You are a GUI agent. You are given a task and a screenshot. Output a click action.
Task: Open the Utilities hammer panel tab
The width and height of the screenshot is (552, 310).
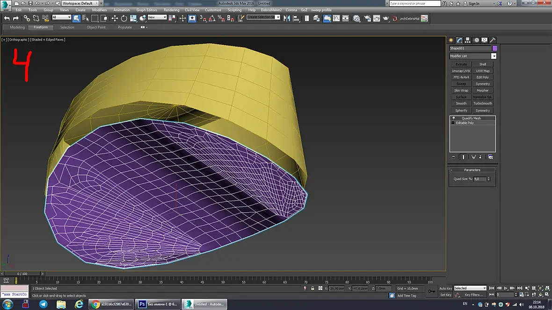click(493, 40)
